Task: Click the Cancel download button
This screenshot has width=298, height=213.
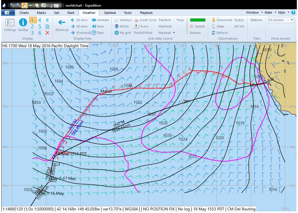Action: click(197, 26)
